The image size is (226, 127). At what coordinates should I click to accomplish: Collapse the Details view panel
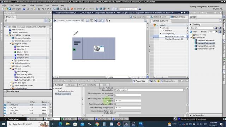pyautogui.click(x=5, y=91)
